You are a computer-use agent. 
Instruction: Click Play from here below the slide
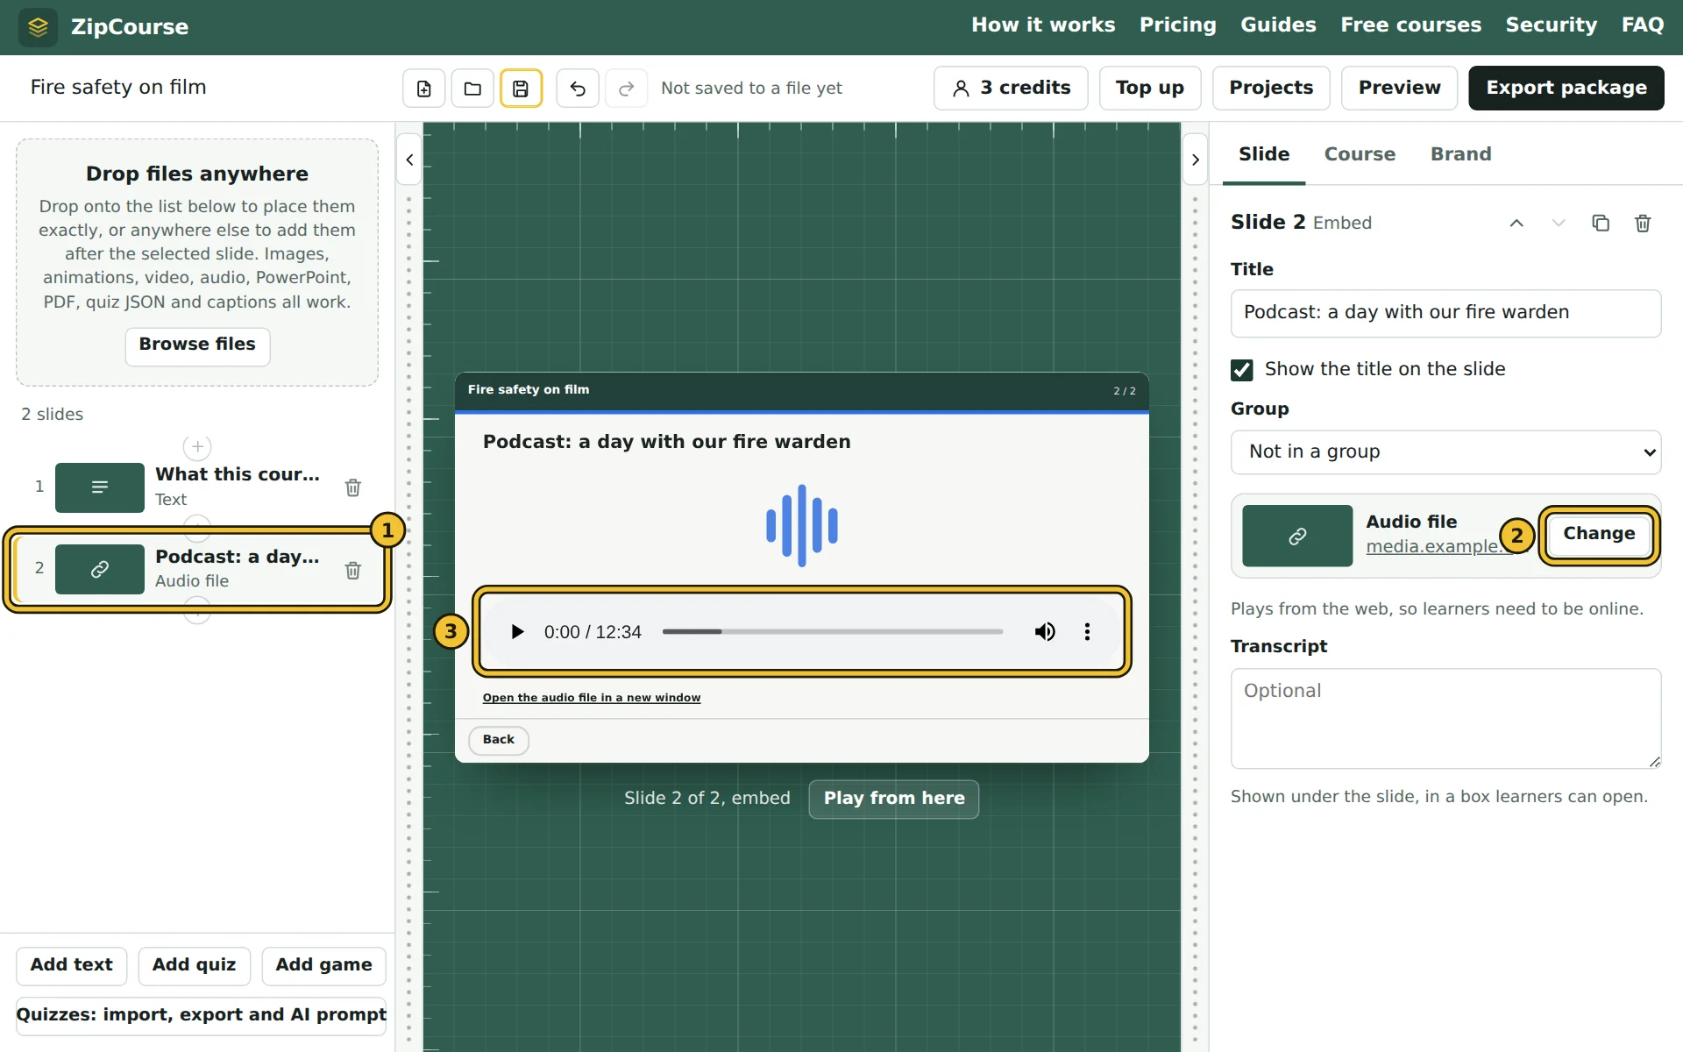(x=893, y=800)
